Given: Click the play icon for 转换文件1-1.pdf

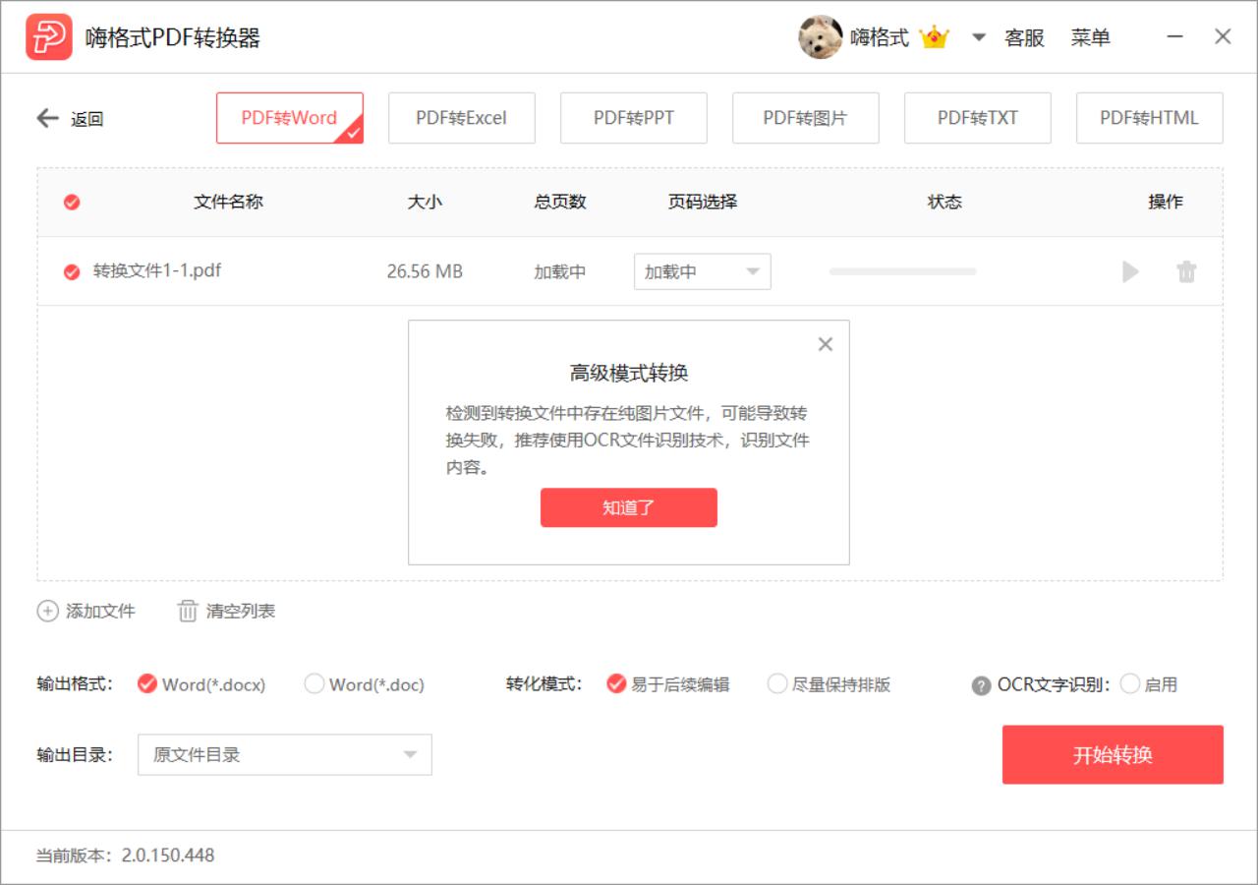Looking at the screenshot, I should [x=1130, y=271].
